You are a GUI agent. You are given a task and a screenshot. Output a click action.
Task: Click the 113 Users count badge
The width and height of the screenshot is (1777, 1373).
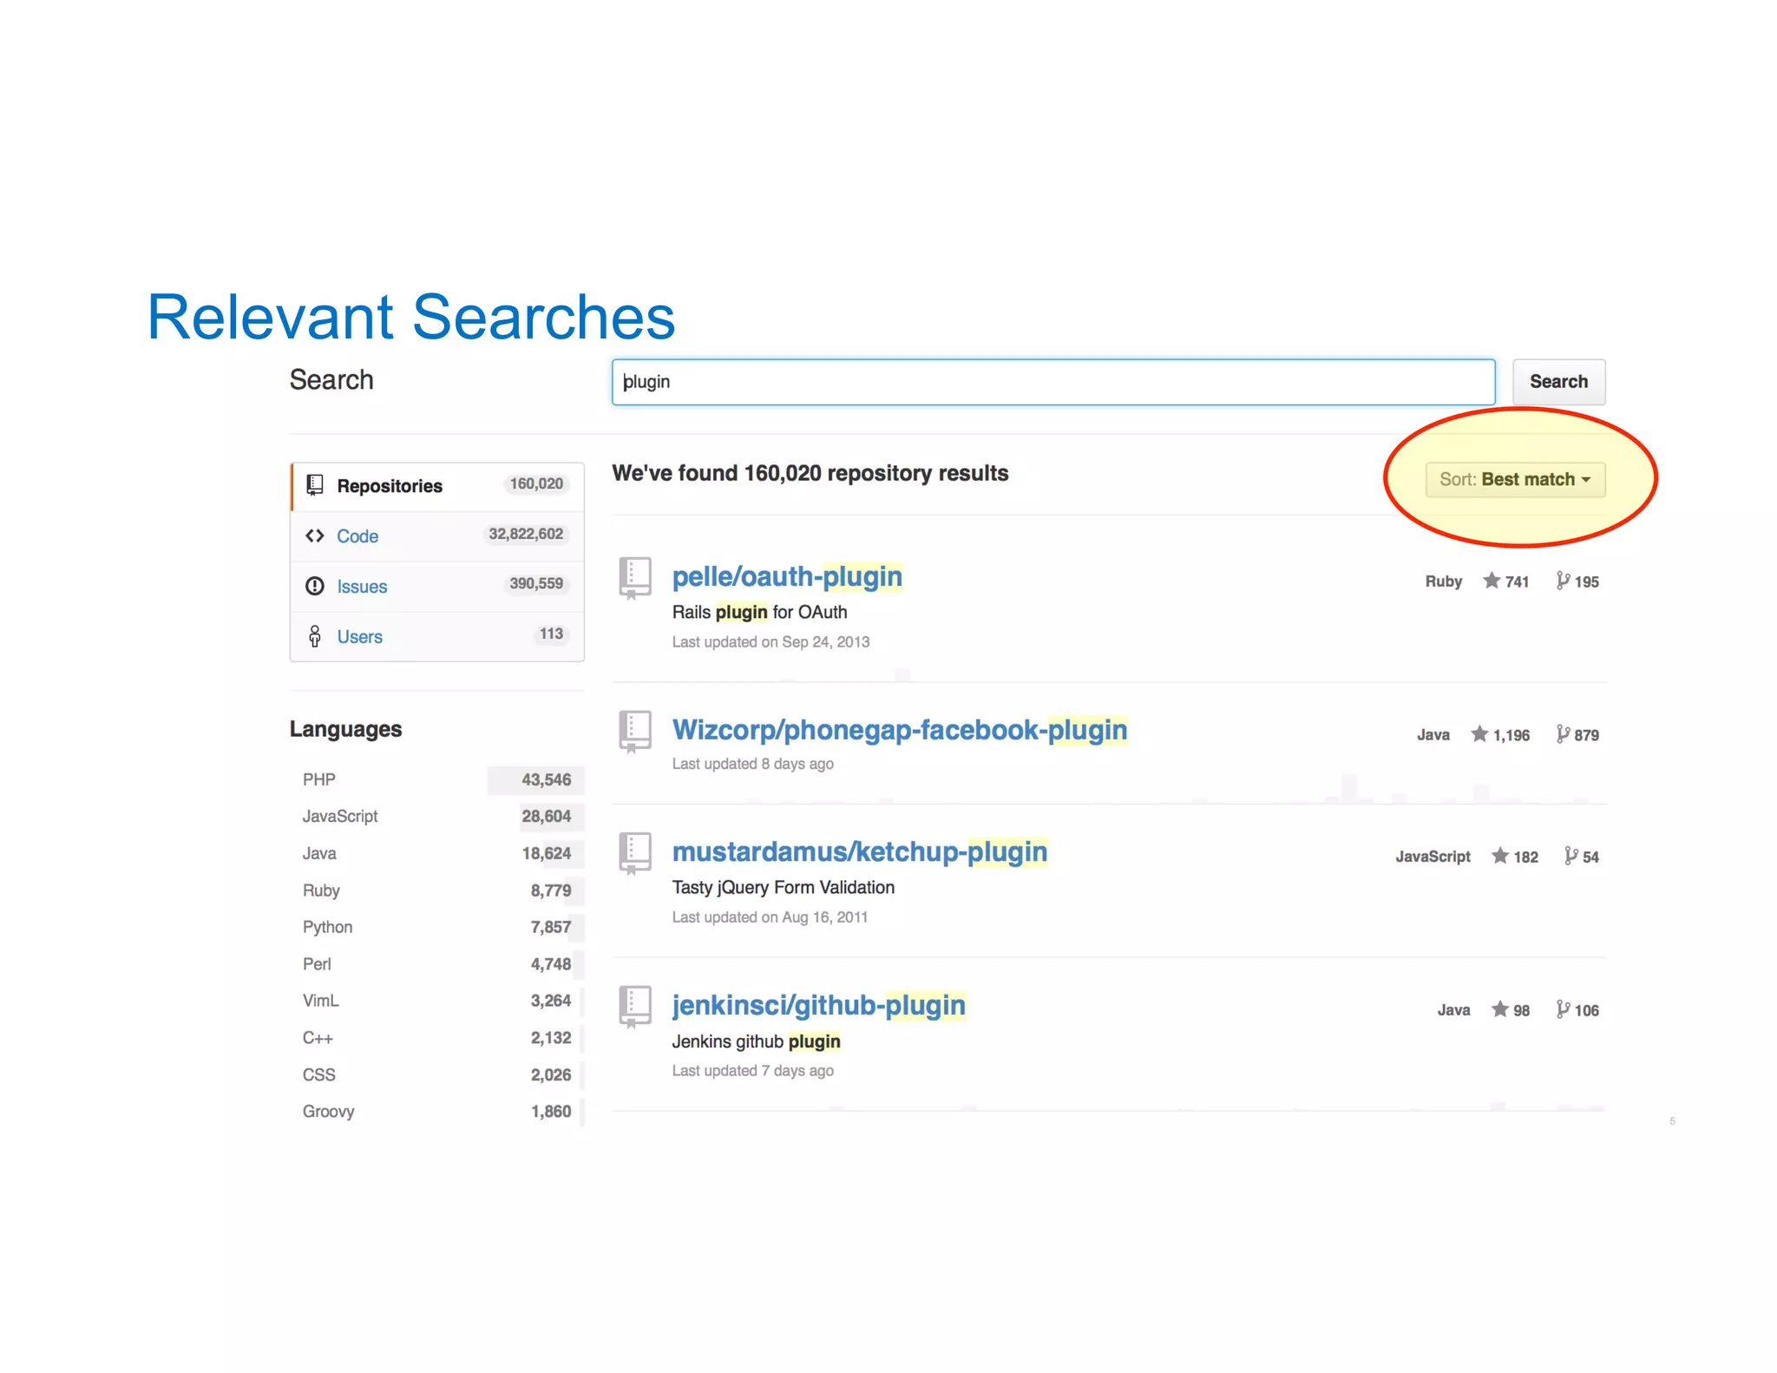(551, 634)
